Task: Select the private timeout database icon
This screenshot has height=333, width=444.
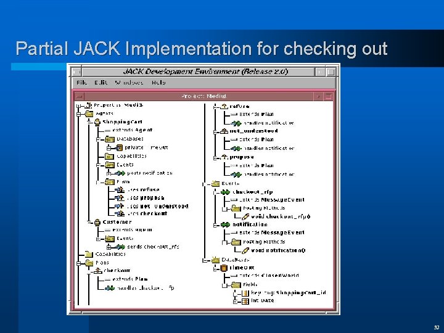Action: click(x=119, y=147)
